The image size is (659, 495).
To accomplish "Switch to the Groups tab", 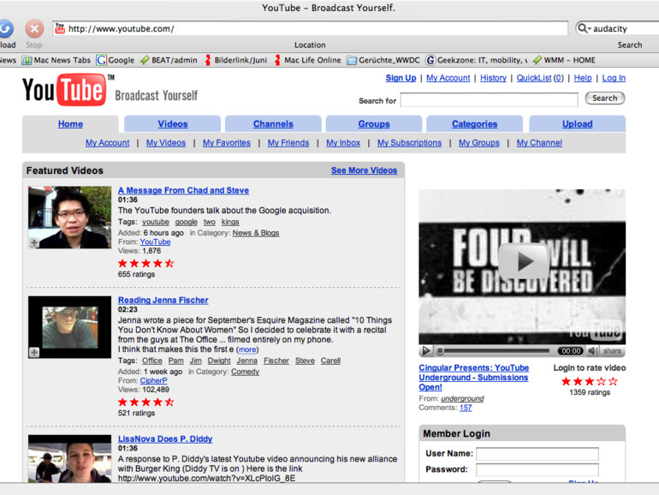I will (x=374, y=124).
